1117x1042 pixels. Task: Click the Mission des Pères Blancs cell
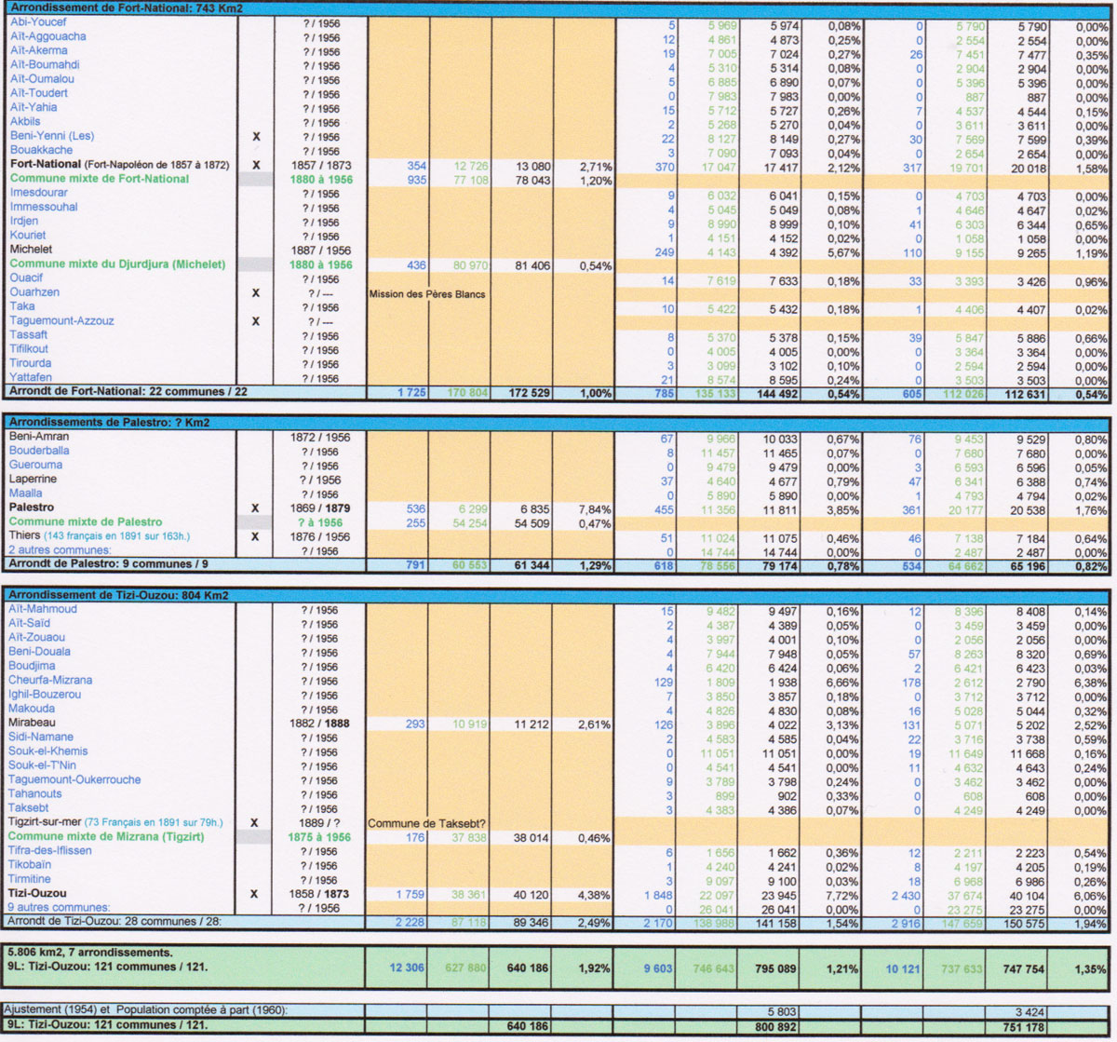(x=428, y=293)
